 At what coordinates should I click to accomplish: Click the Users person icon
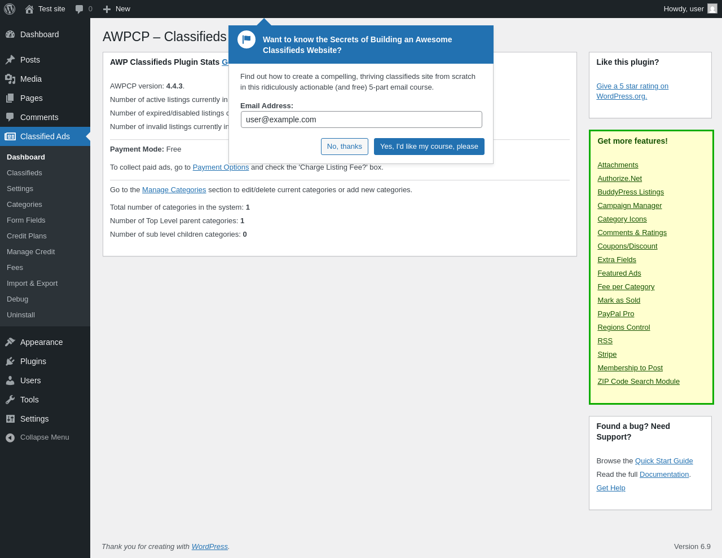point(10,380)
